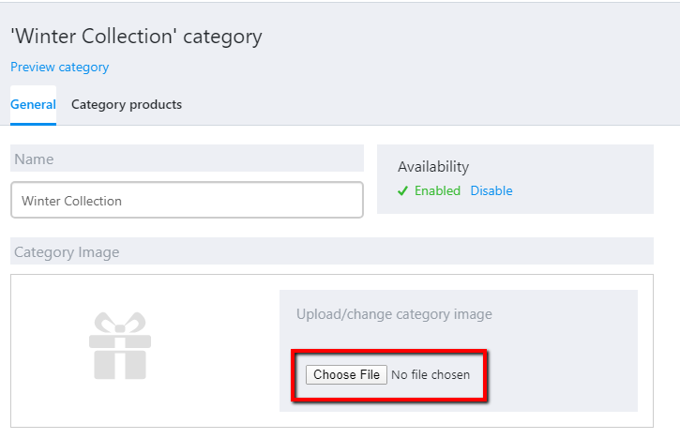Click the ribbon bow atop gift icon
The width and height of the screenshot is (680, 439).
(x=120, y=323)
